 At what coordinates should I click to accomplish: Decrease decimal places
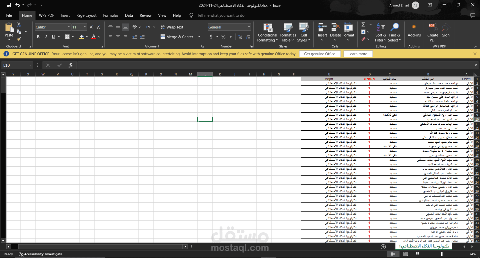248,37
